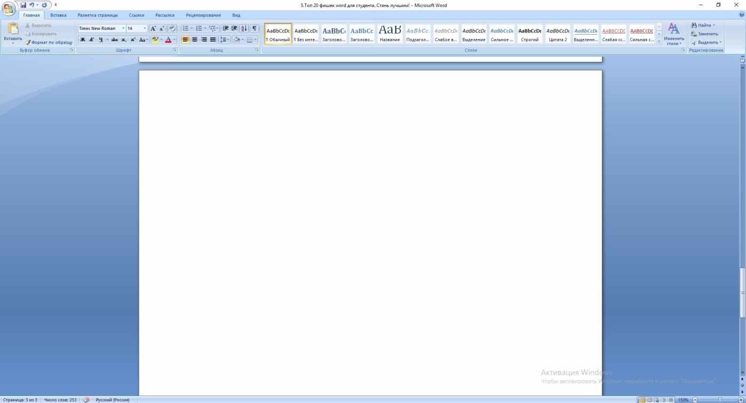Zoom out with minus button
This screenshot has width=746, height=403.
pyautogui.click(x=695, y=399)
